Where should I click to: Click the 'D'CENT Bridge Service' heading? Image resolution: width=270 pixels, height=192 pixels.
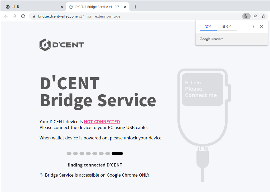pyautogui.click(x=98, y=92)
